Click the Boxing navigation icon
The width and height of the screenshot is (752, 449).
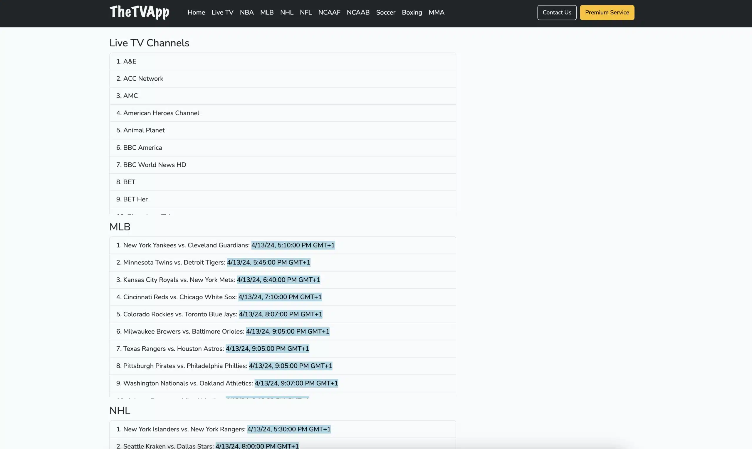[412, 12]
